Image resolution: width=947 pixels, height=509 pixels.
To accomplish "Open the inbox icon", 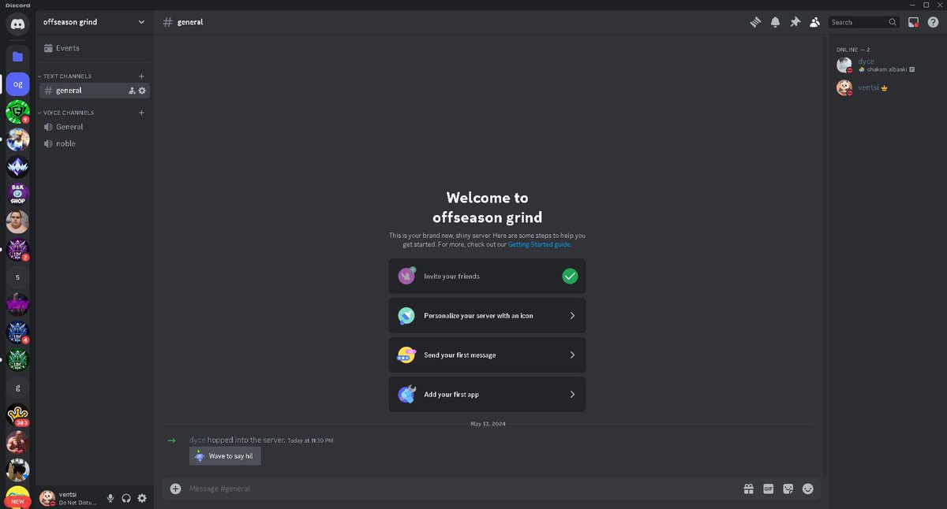I will 913,22.
